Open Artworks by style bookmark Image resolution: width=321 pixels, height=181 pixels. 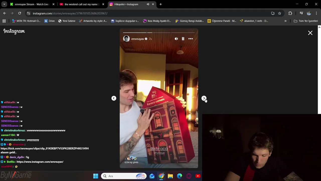click(93, 21)
